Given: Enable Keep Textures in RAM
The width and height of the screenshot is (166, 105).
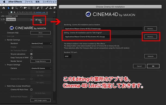Looking at the screenshot, I should (32, 58).
